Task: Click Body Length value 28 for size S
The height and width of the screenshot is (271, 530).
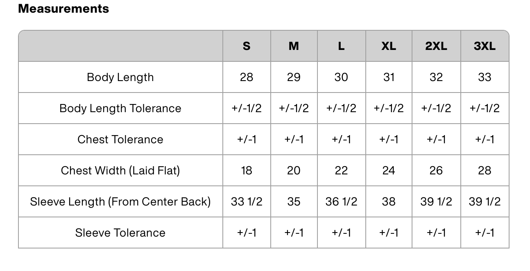Action: 247,77
